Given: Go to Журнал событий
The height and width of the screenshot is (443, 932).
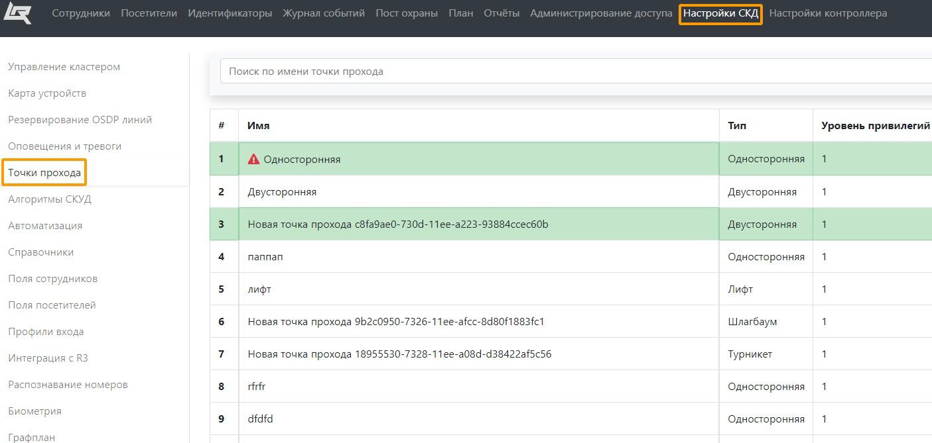Looking at the screenshot, I should 323,13.
